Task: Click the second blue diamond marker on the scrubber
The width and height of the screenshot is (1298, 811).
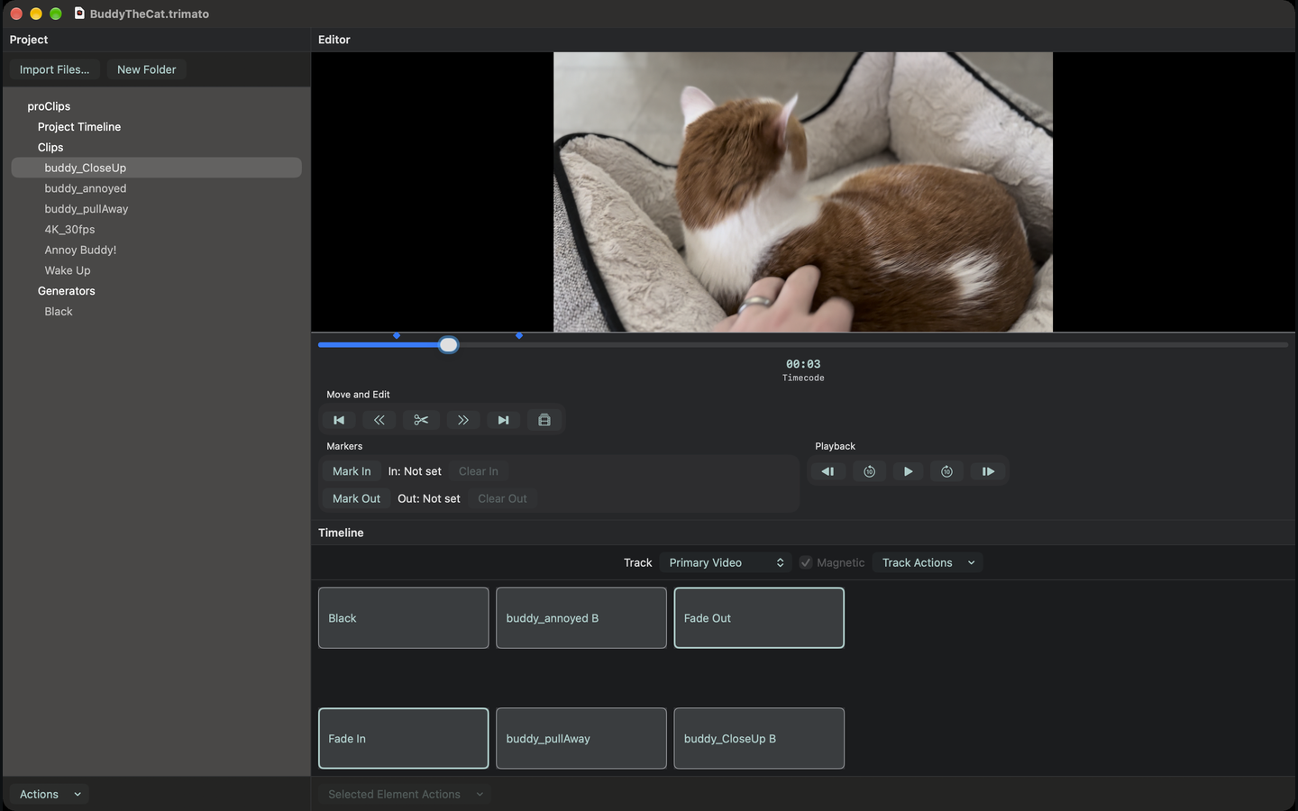Action: tap(519, 335)
